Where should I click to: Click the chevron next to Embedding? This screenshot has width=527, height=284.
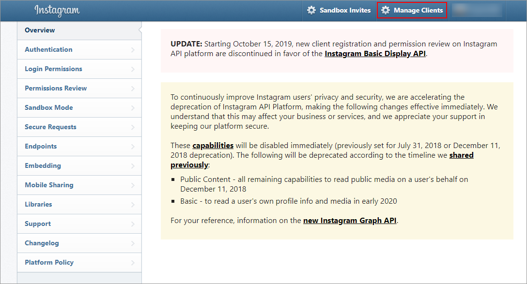pos(133,166)
